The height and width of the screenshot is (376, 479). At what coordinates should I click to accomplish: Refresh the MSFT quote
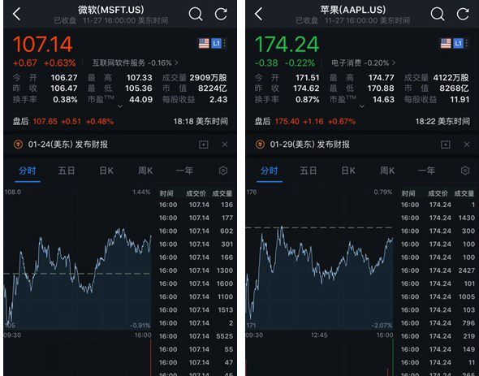[x=221, y=14]
